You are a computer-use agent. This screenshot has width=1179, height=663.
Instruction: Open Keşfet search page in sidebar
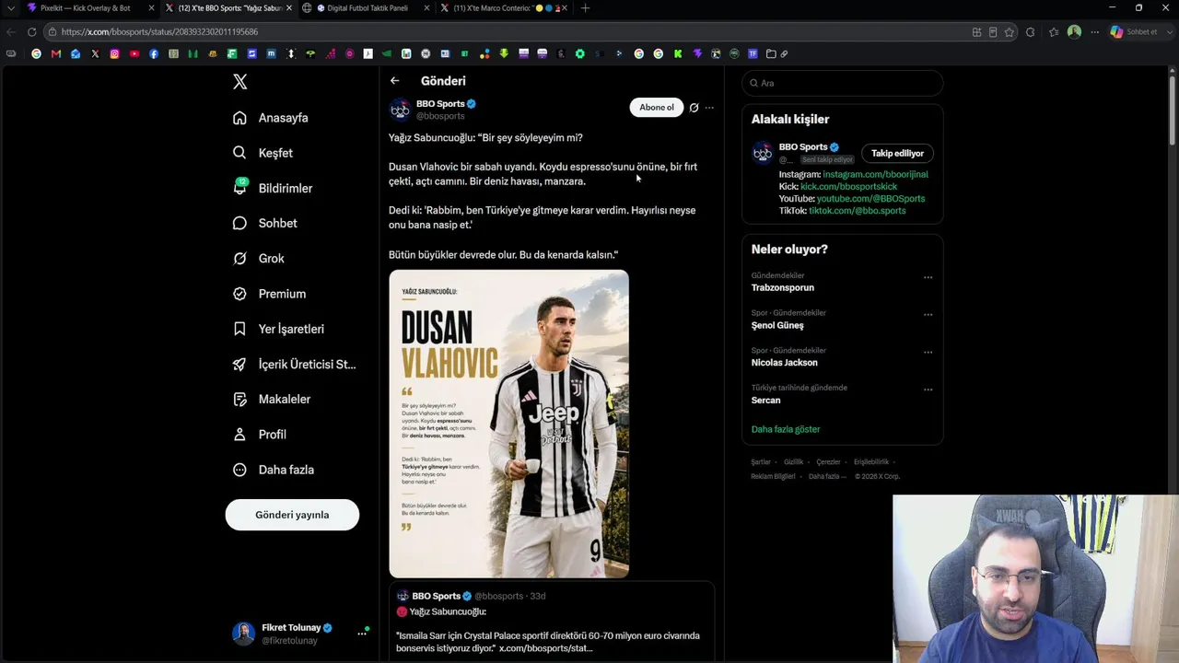(x=263, y=153)
